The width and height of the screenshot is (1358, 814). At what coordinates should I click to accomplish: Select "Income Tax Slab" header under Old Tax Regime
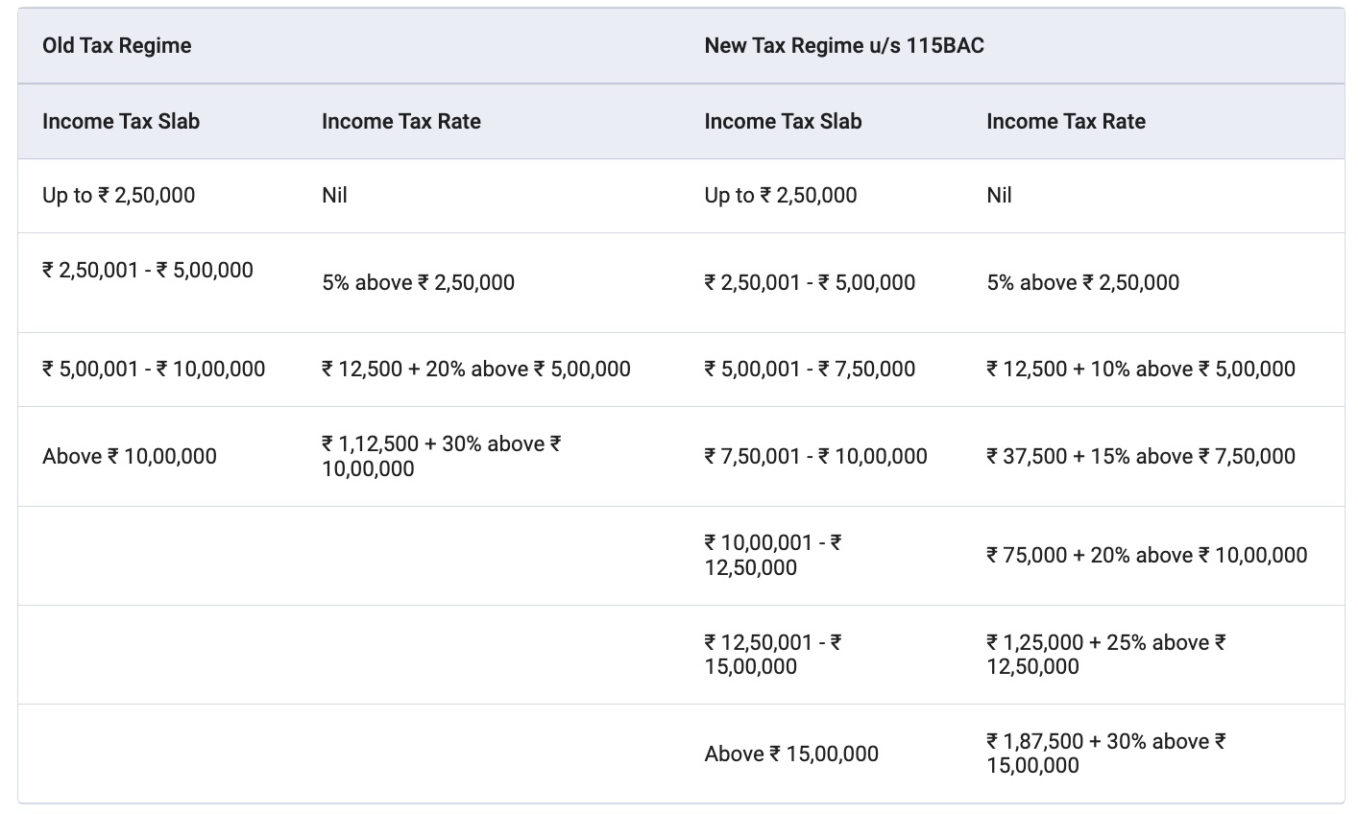point(121,121)
